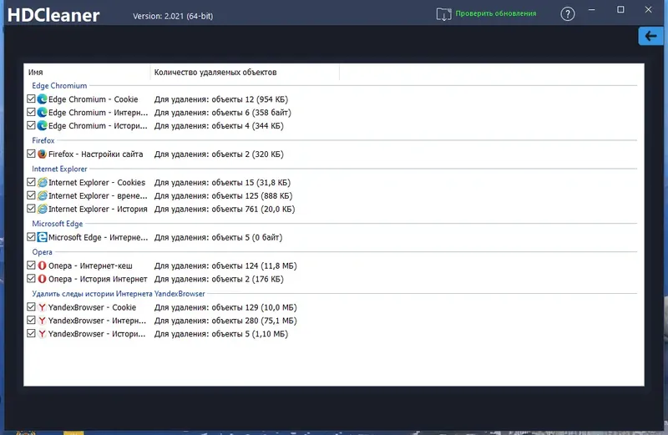Uncheck Firefox - Настройки сайта checkbox
Image resolution: width=668 pixels, height=435 pixels.
[x=31, y=154]
